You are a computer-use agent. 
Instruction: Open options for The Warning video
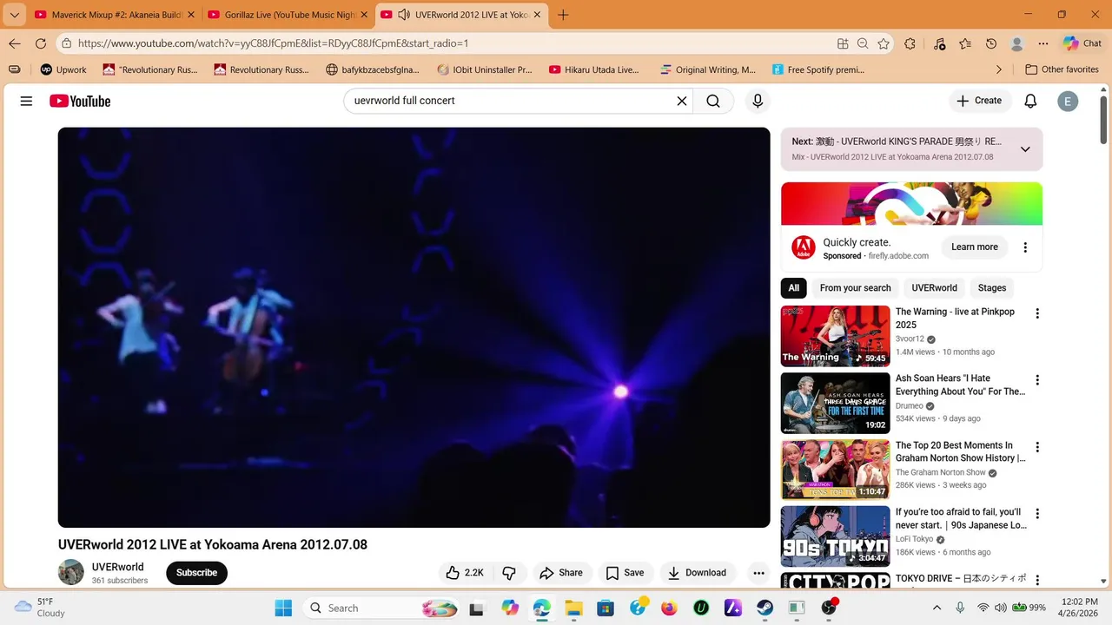[1037, 313]
